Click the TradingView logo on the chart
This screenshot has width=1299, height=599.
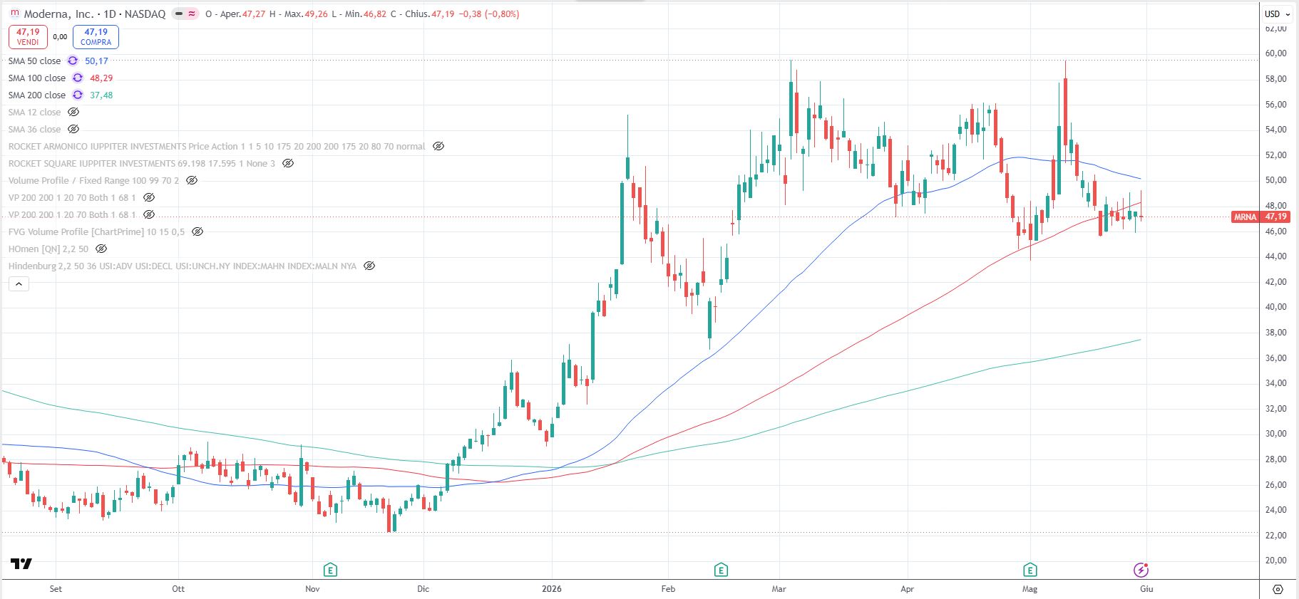coord(21,564)
